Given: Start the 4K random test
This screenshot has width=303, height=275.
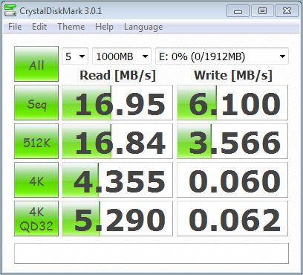Looking at the screenshot, I should click(x=36, y=180).
